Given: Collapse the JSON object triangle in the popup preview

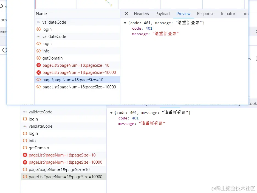Looking at the screenshot, I should click(125, 23).
